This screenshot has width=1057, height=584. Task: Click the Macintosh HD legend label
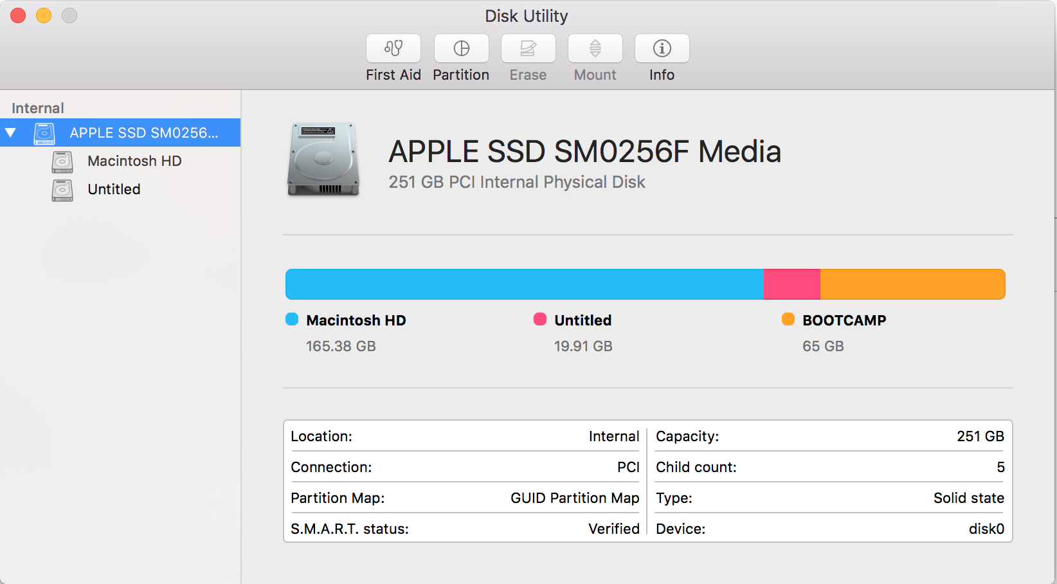pos(356,320)
